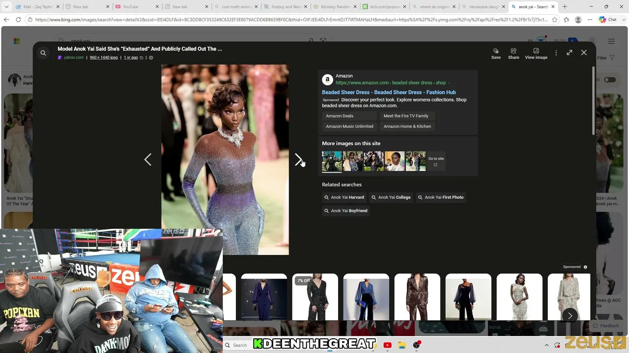The width and height of the screenshot is (629, 353).
Task: Open browser favorites list icon
Action: (567, 20)
